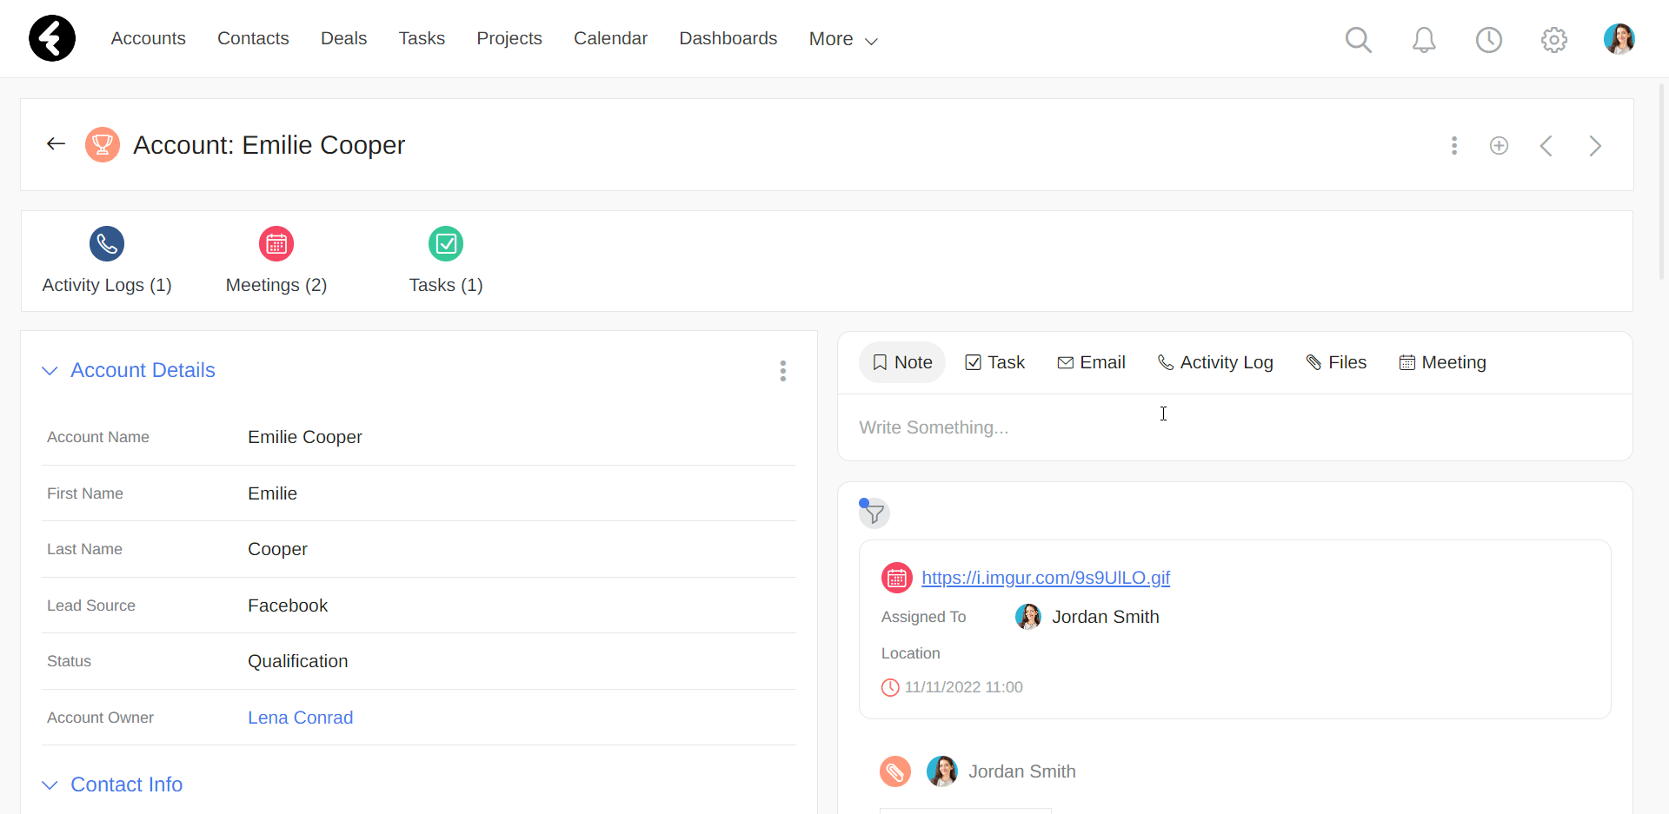The width and height of the screenshot is (1669, 814).
Task: Open the Lena Conrad owner link
Action: coord(301,718)
